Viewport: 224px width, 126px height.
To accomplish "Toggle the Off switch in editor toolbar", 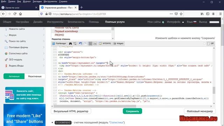I will click(x=211, y=43).
